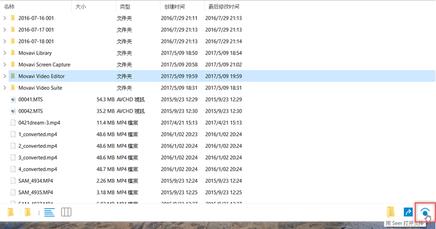This screenshot has width=436, height=229.
Task: Click the file icon of 3_converted.mp4
Action: coord(13,158)
